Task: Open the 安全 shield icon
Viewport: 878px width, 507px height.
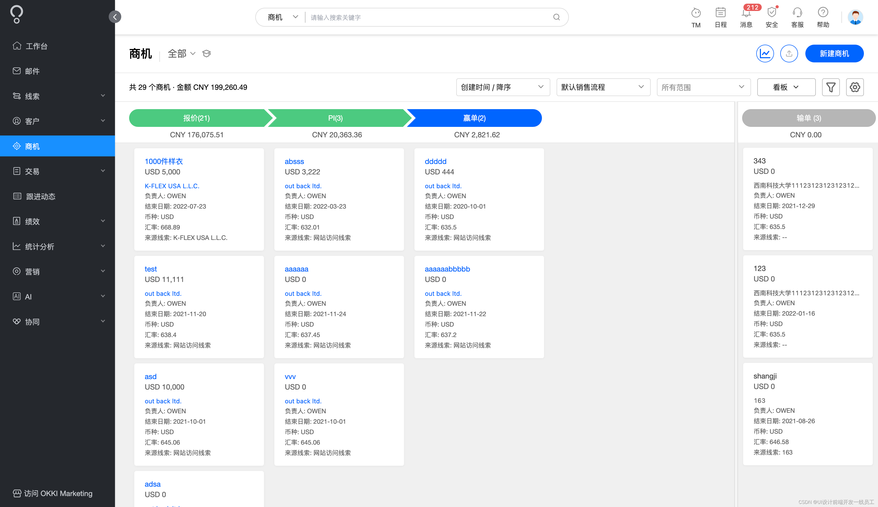Action: [x=772, y=17]
